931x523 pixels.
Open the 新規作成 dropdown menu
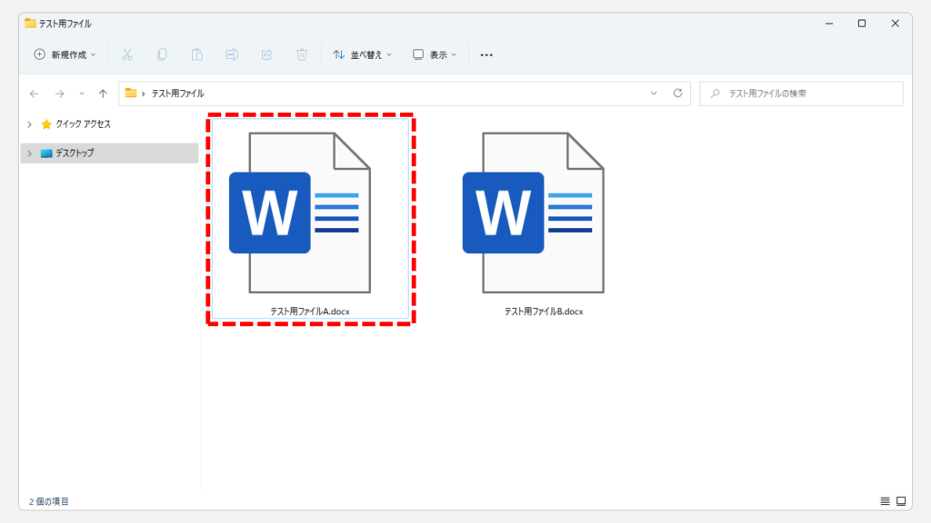click(x=65, y=54)
